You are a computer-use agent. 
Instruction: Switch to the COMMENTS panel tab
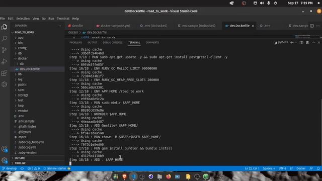point(152,42)
